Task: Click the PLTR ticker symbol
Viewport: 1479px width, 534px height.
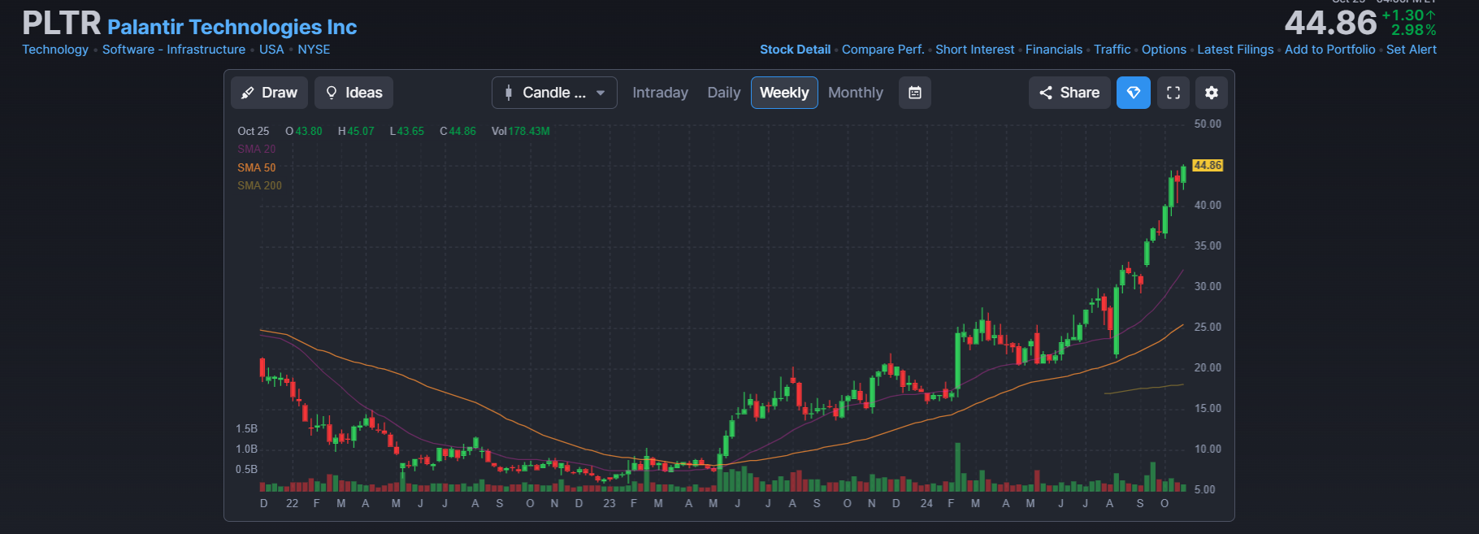Action: (62, 23)
